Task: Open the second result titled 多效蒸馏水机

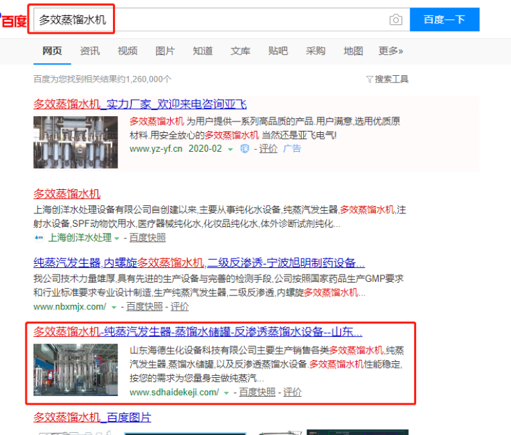Action: point(67,194)
